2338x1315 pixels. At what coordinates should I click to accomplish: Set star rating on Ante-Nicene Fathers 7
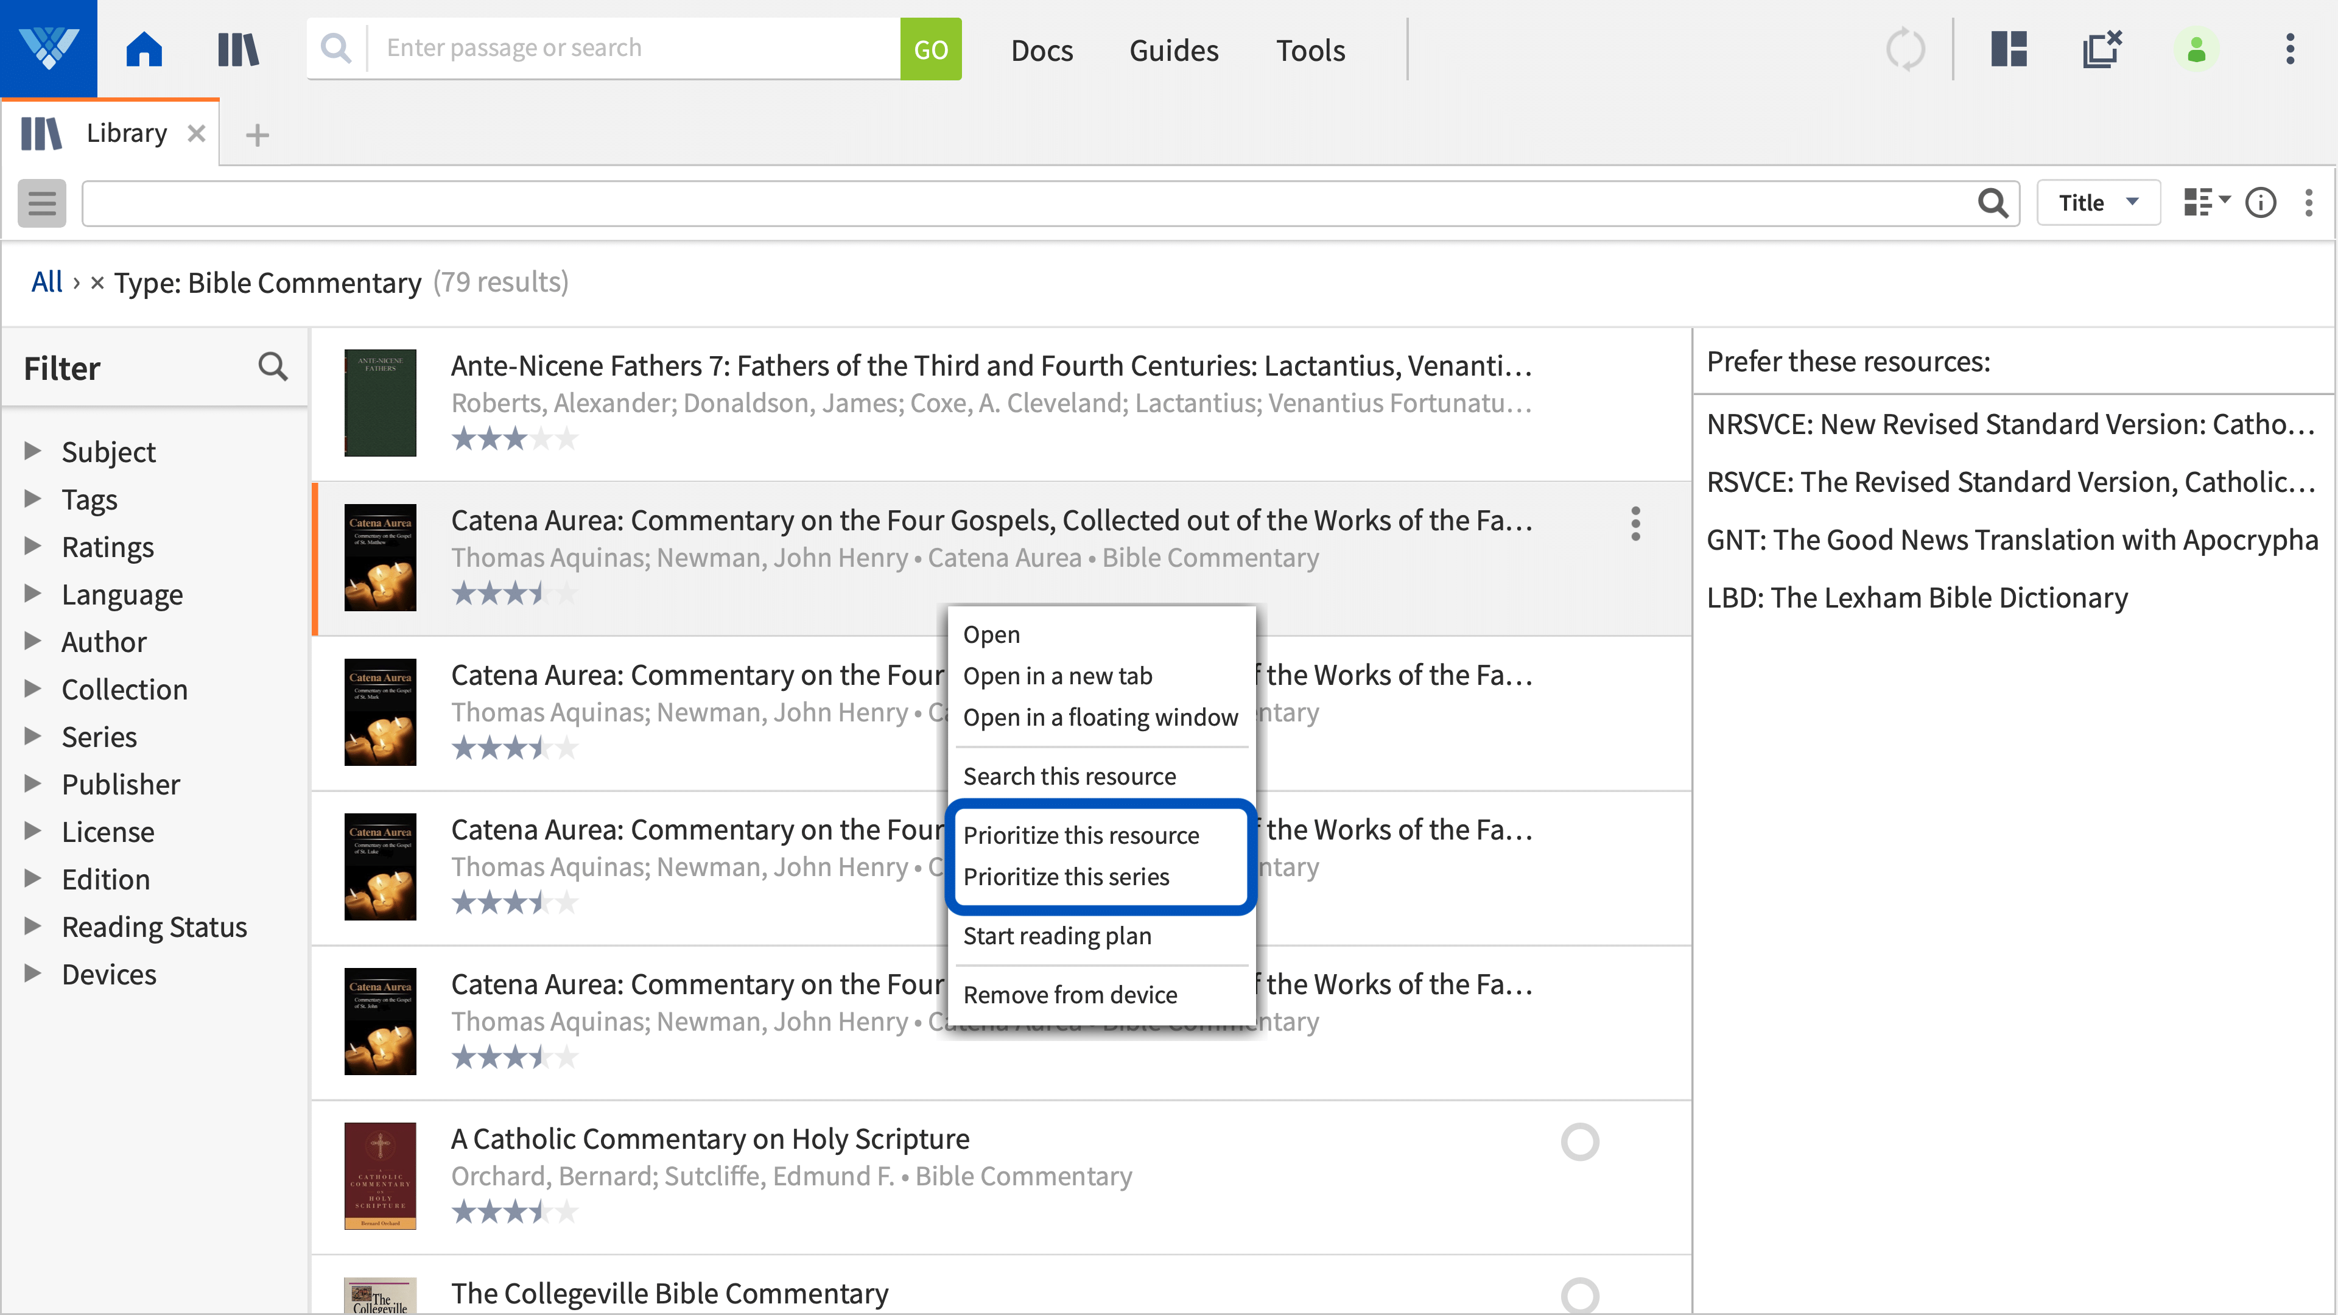pos(514,439)
